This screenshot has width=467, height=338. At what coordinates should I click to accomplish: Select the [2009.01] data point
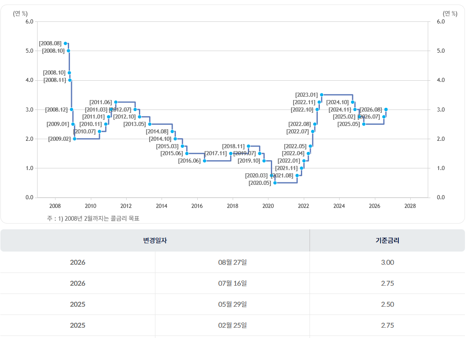click(73, 124)
